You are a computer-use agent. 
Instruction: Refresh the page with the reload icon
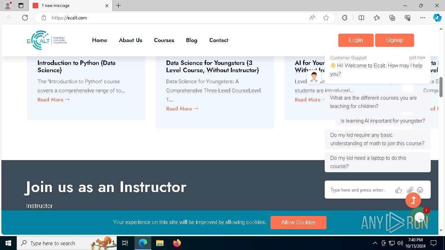(x=25, y=18)
